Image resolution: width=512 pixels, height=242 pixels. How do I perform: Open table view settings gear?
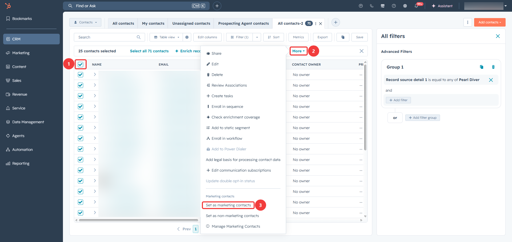coord(187,37)
